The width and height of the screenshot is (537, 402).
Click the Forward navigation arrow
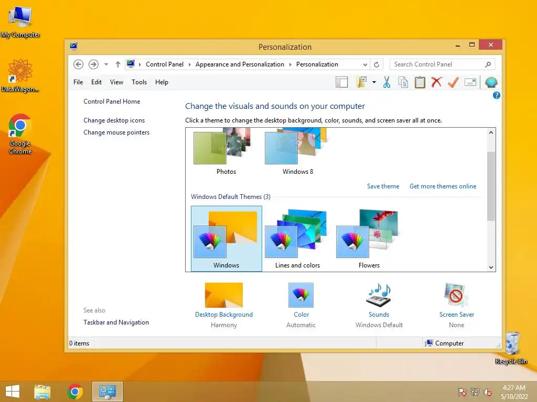pos(93,64)
